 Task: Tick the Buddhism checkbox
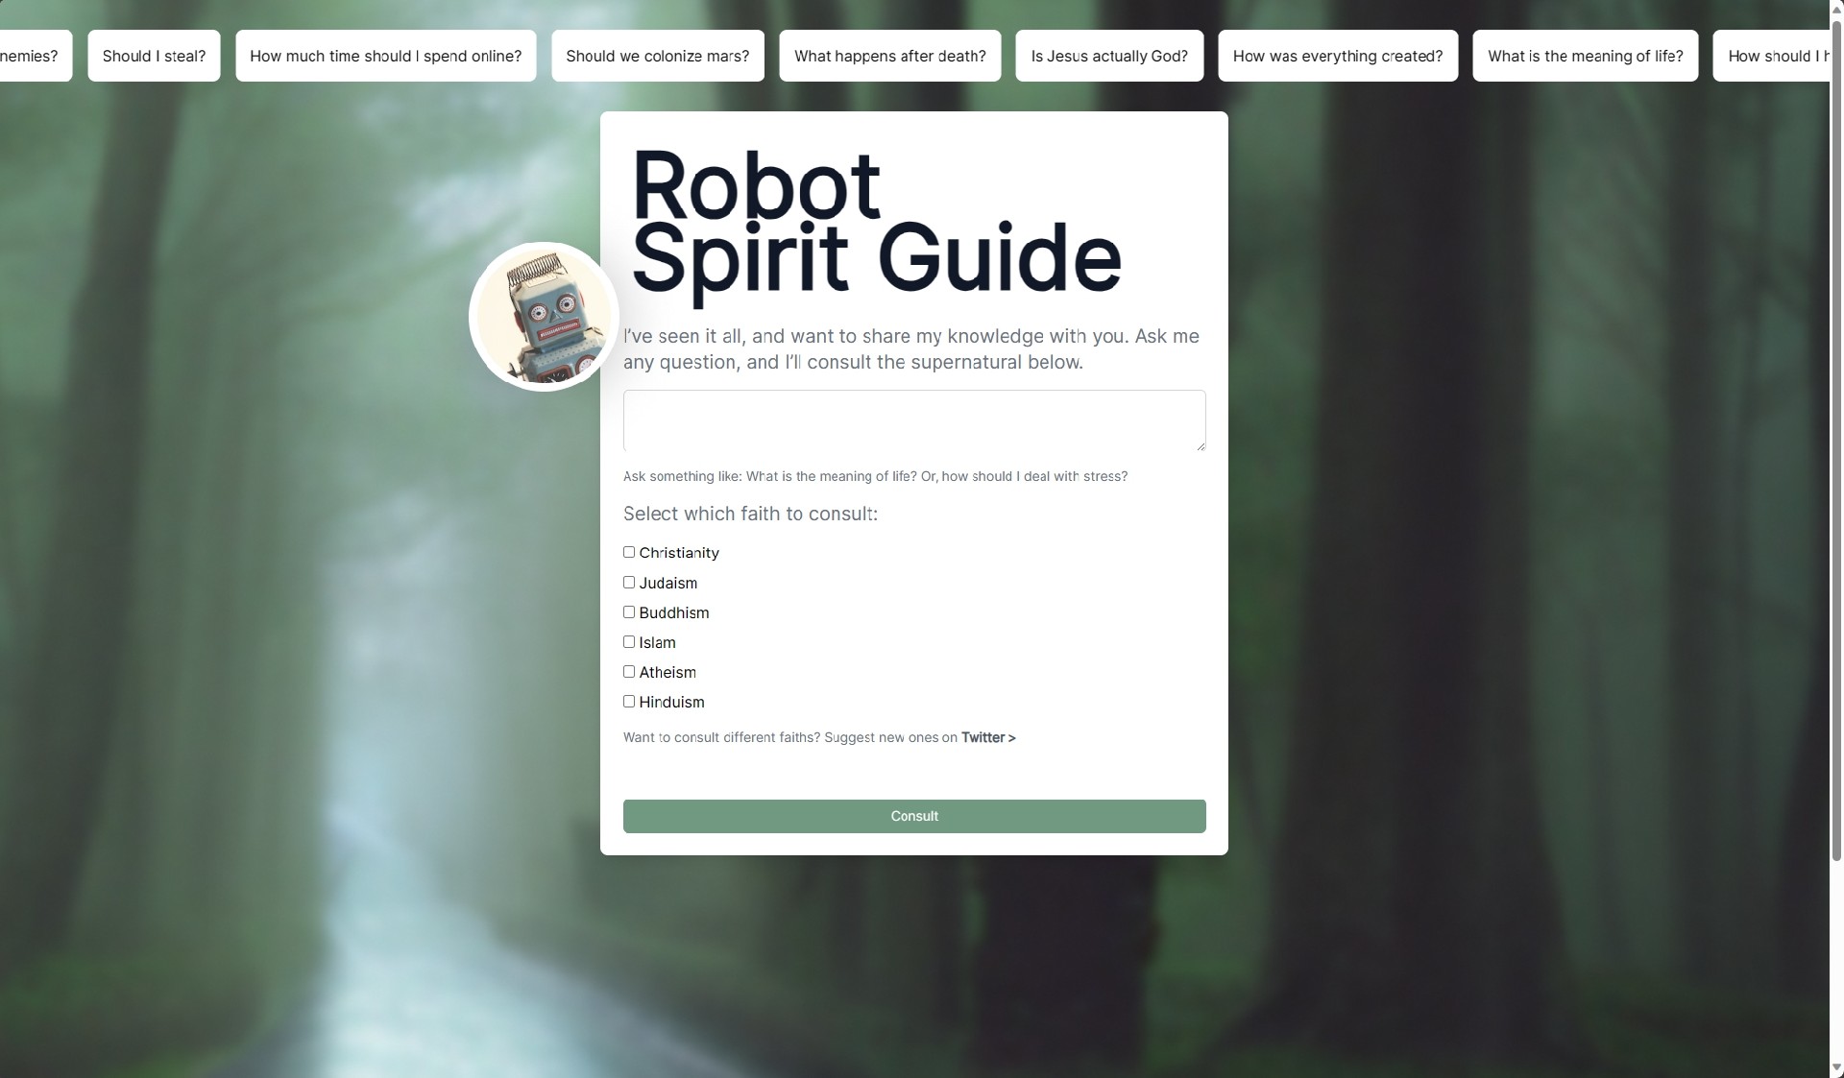629,612
